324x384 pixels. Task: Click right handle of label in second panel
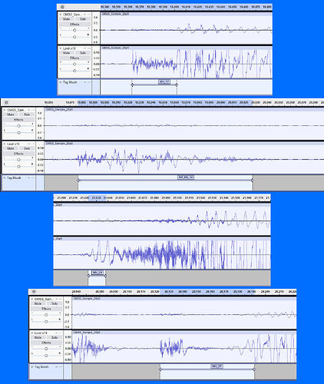click(x=253, y=180)
